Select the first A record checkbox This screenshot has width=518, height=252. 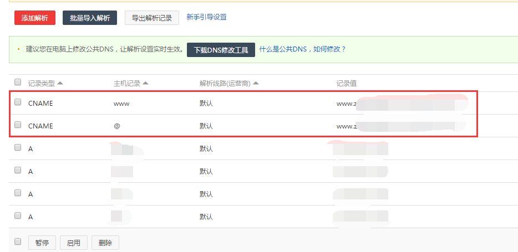pos(18,148)
